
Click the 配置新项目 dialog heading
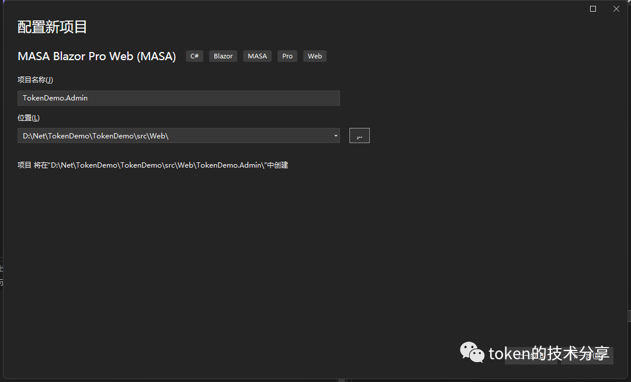click(52, 27)
